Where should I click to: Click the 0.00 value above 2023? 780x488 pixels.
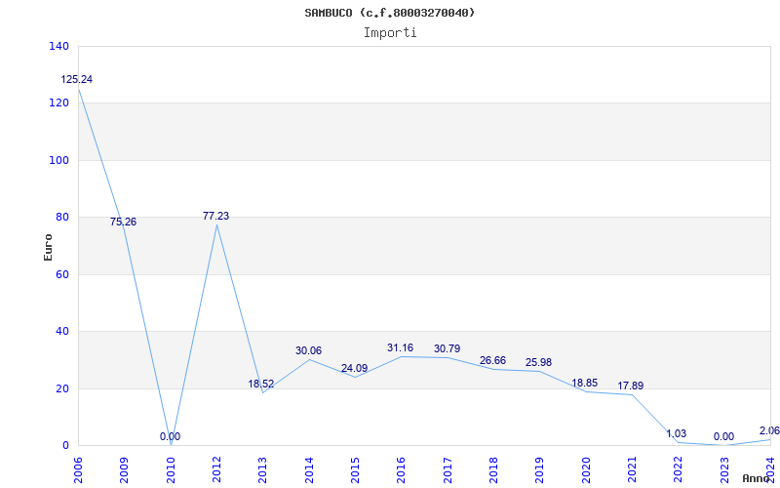(723, 436)
